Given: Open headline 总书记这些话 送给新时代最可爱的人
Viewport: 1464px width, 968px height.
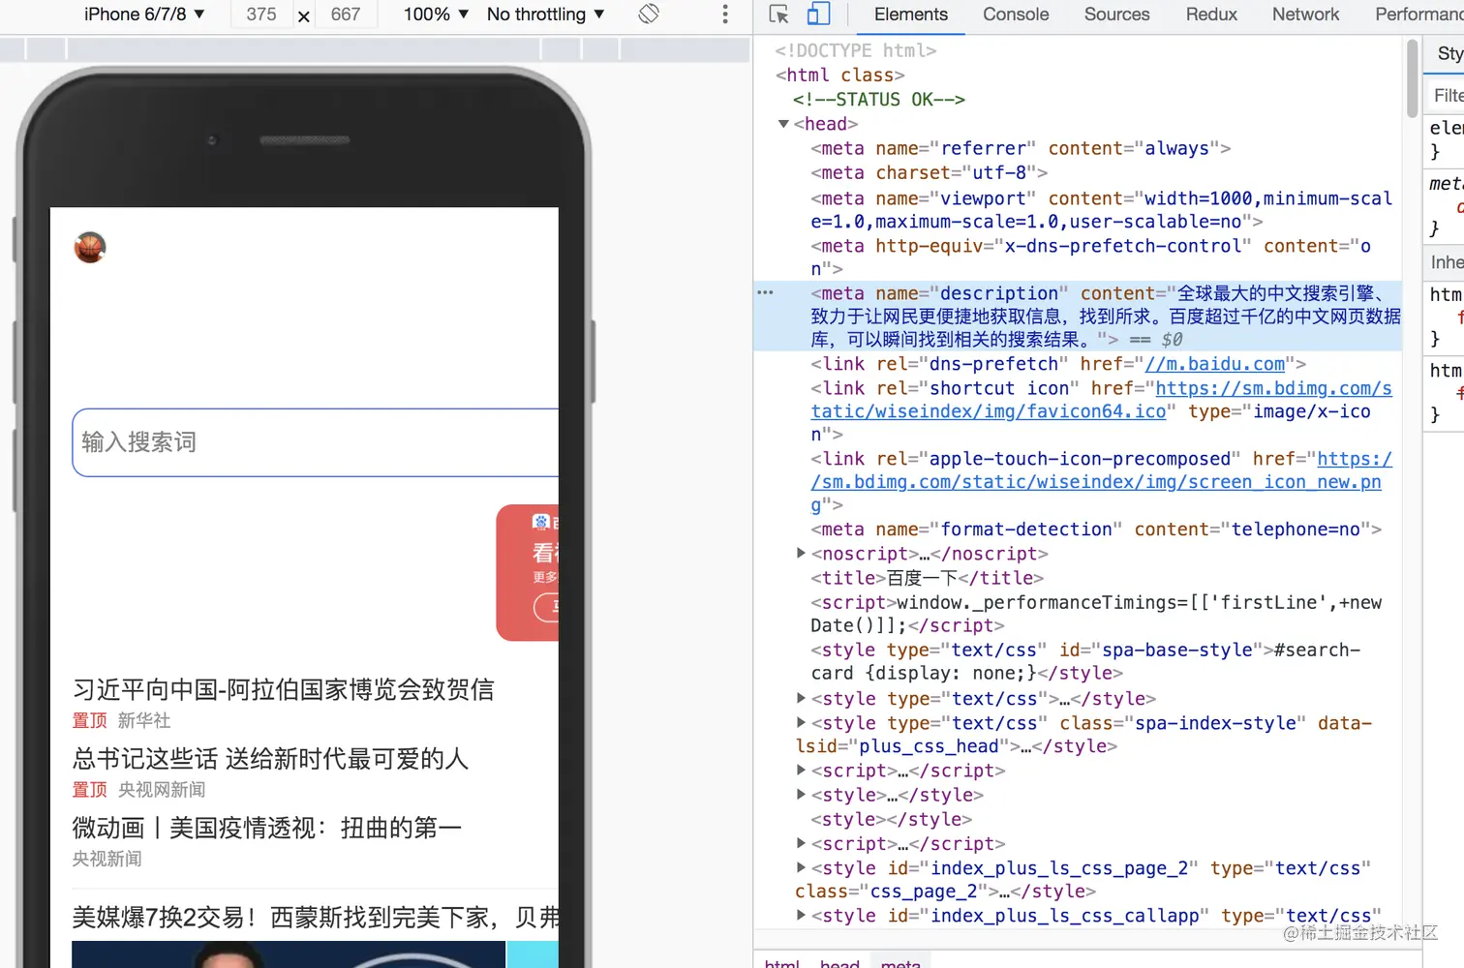Looking at the screenshot, I should point(270,759).
